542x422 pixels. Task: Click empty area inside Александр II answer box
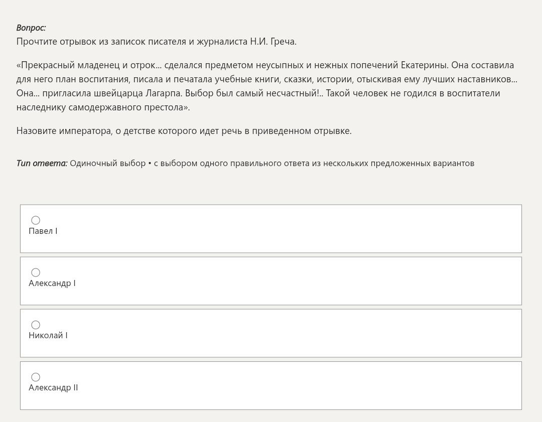click(x=294, y=385)
